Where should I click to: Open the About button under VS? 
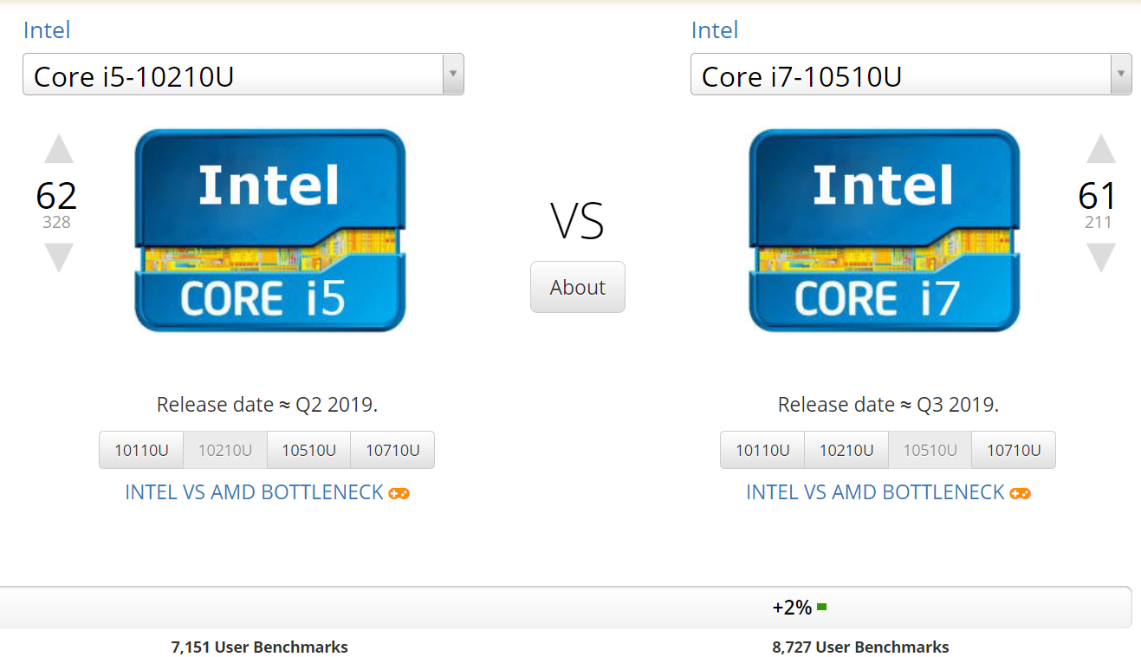pos(578,287)
